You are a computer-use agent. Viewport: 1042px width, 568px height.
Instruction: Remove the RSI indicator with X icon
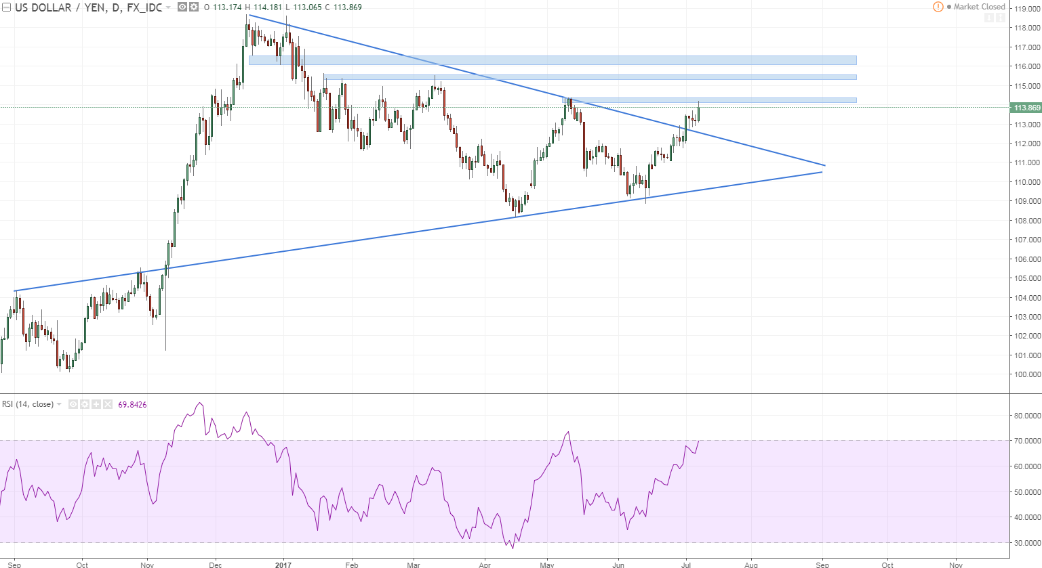point(108,404)
